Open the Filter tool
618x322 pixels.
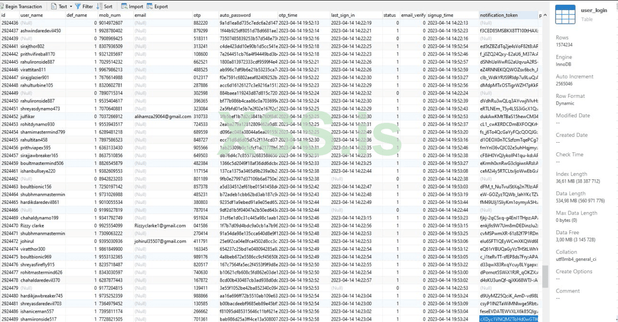click(84, 6)
